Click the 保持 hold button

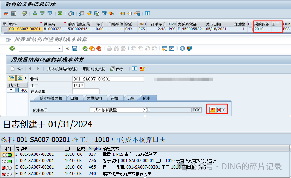(116, 69)
